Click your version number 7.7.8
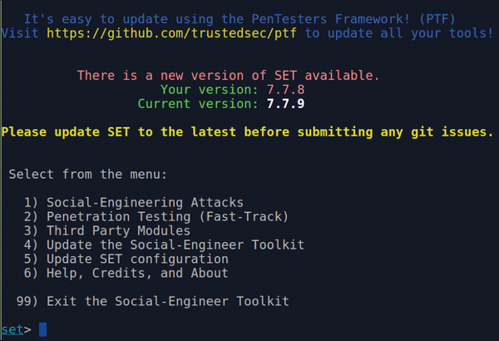 click(x=285, y=90)
